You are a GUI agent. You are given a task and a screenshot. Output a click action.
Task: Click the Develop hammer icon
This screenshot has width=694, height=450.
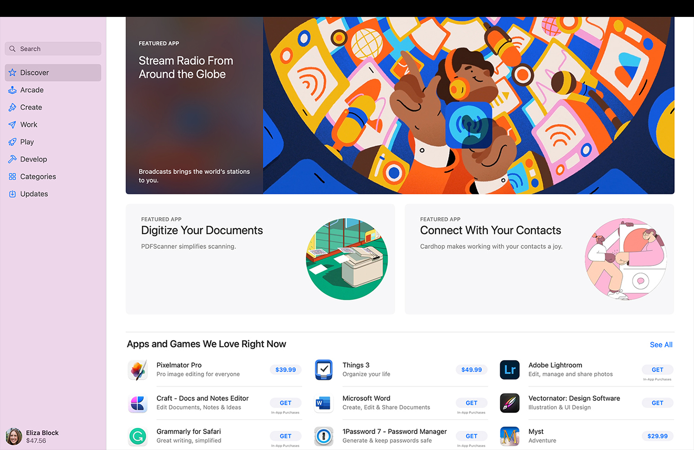[x=12, y=160]
